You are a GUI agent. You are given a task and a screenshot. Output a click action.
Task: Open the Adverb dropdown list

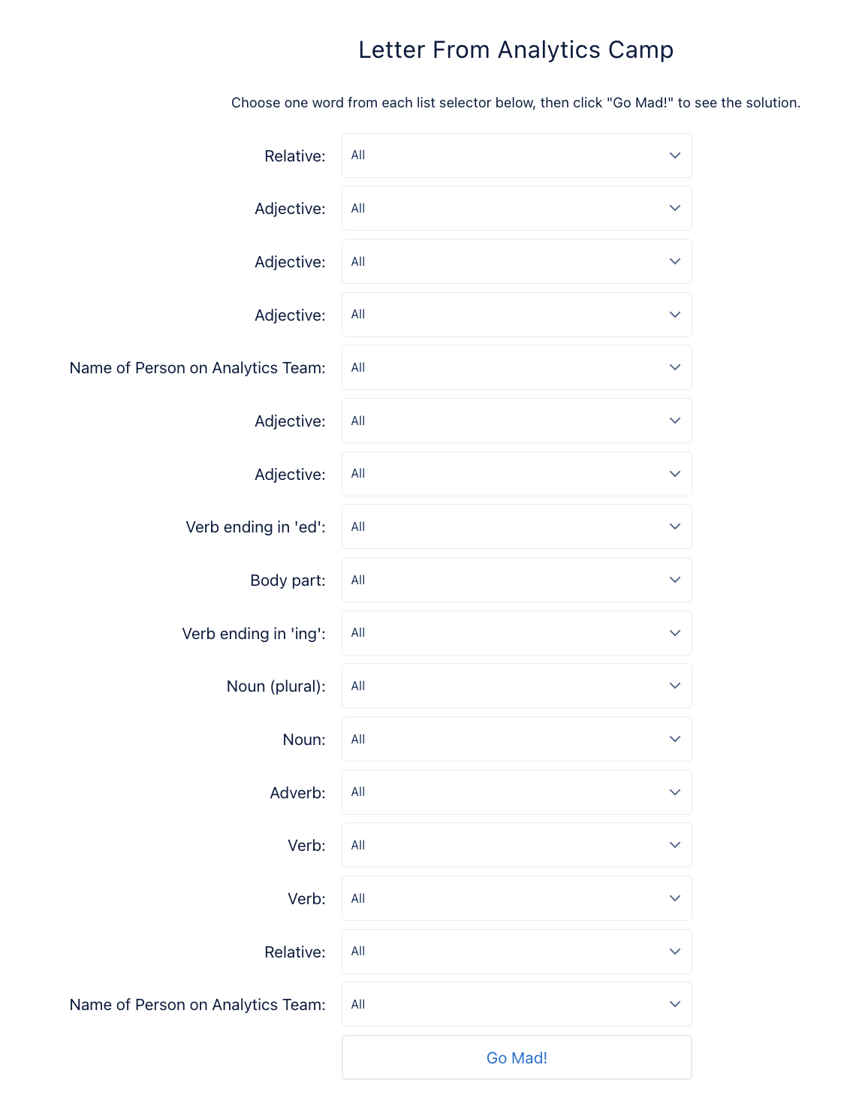516,792
